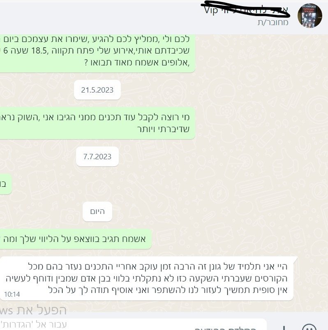The height and width of the screenshot is (330, 328).
Task: Select the white received message from 10:14
Action: click(x=148, y=278)
